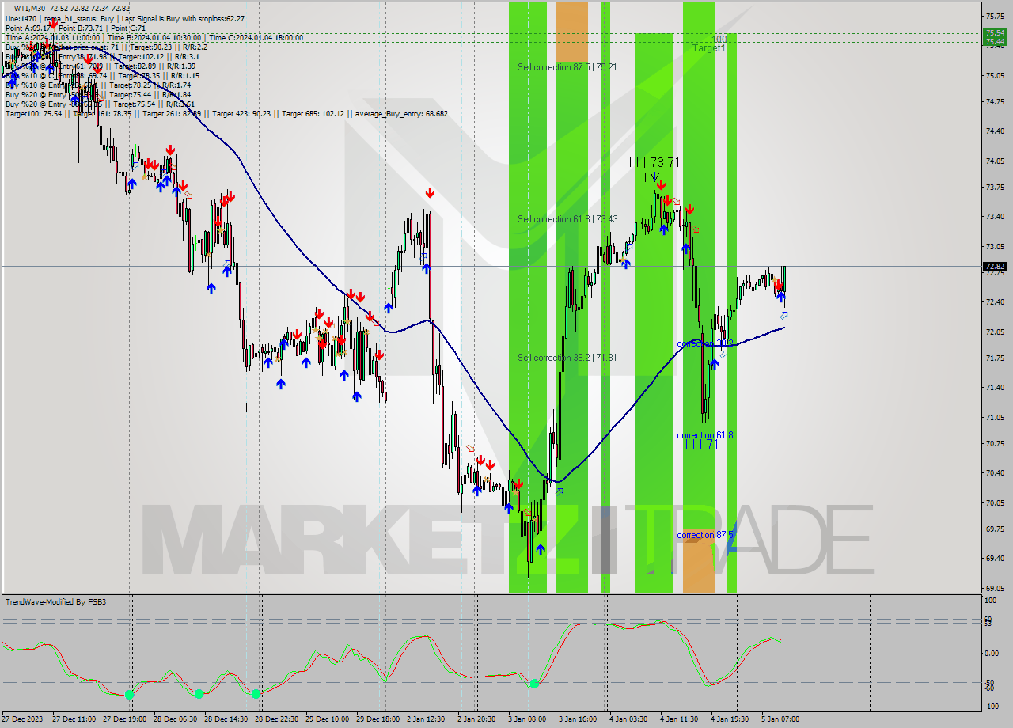Viewport: 1013px width, 728px height.
Task: Click the green signal dot near 27 Dec 19:00
Action: [x=130, y=694]
